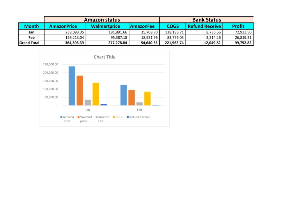Image resolution: width=291 pixels, height=218 pixels.
Task: Select total cell 99,752.82
Action: coord(238,43)
